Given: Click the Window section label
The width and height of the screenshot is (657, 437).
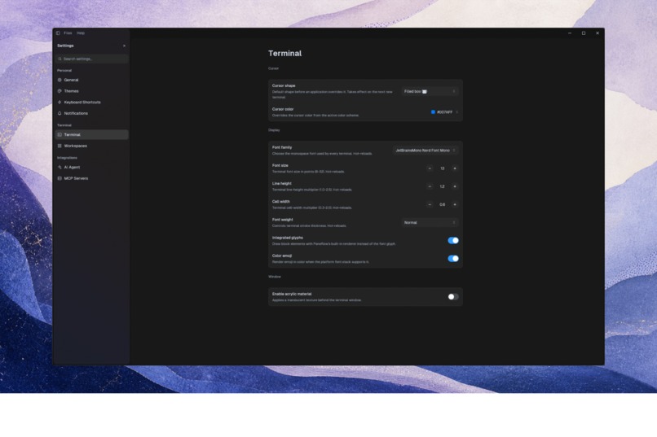Looking at the screenshot, I should [x=275, y=277].
